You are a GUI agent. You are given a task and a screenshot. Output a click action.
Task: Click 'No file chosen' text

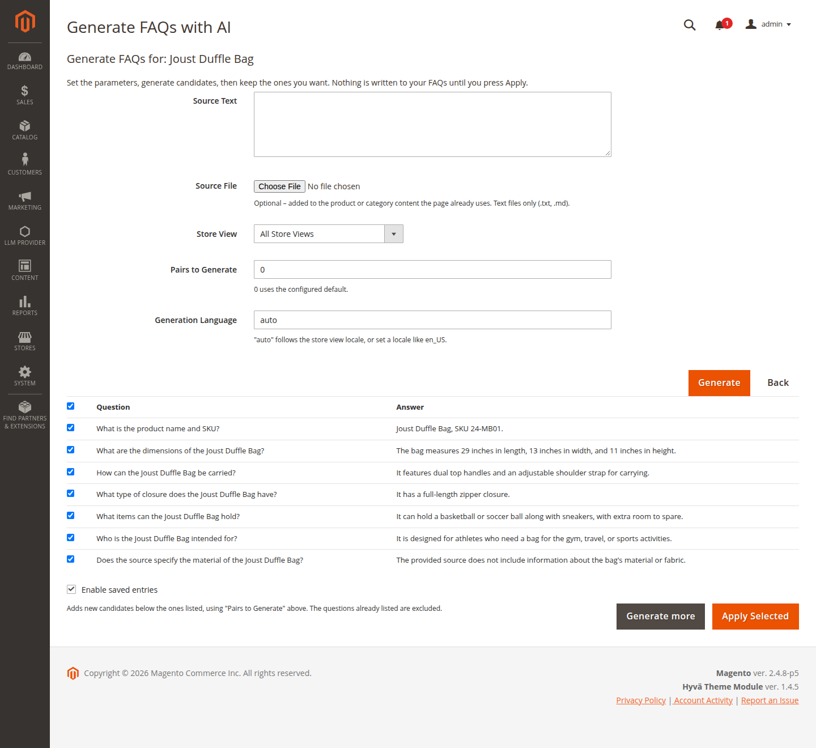click(334, 186)
